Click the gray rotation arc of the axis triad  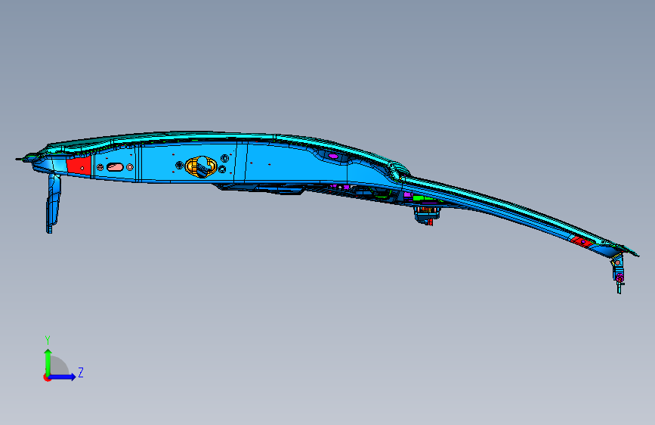60,366
